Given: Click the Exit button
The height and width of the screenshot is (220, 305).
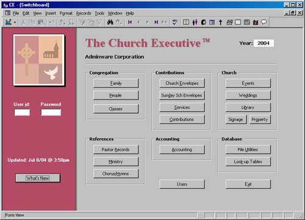Looking at the screenshot, I should 248,184.
